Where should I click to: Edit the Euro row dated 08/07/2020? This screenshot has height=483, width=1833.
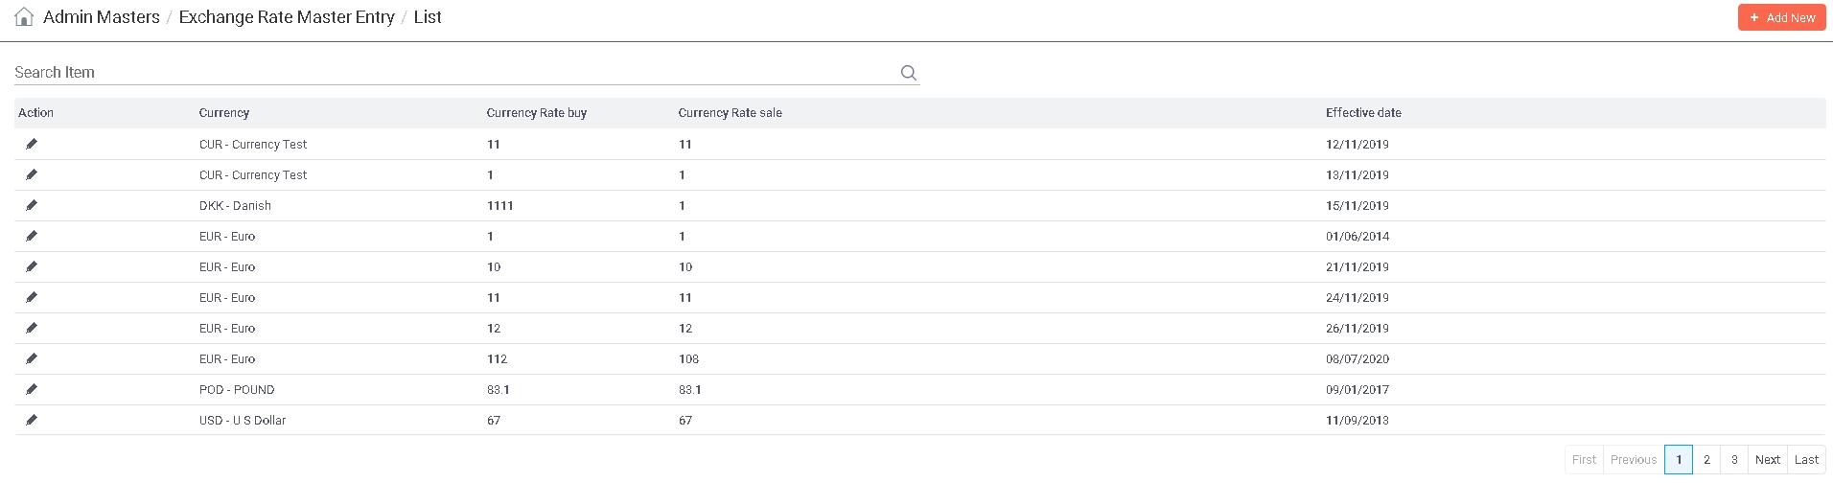[x=32, y=358]
